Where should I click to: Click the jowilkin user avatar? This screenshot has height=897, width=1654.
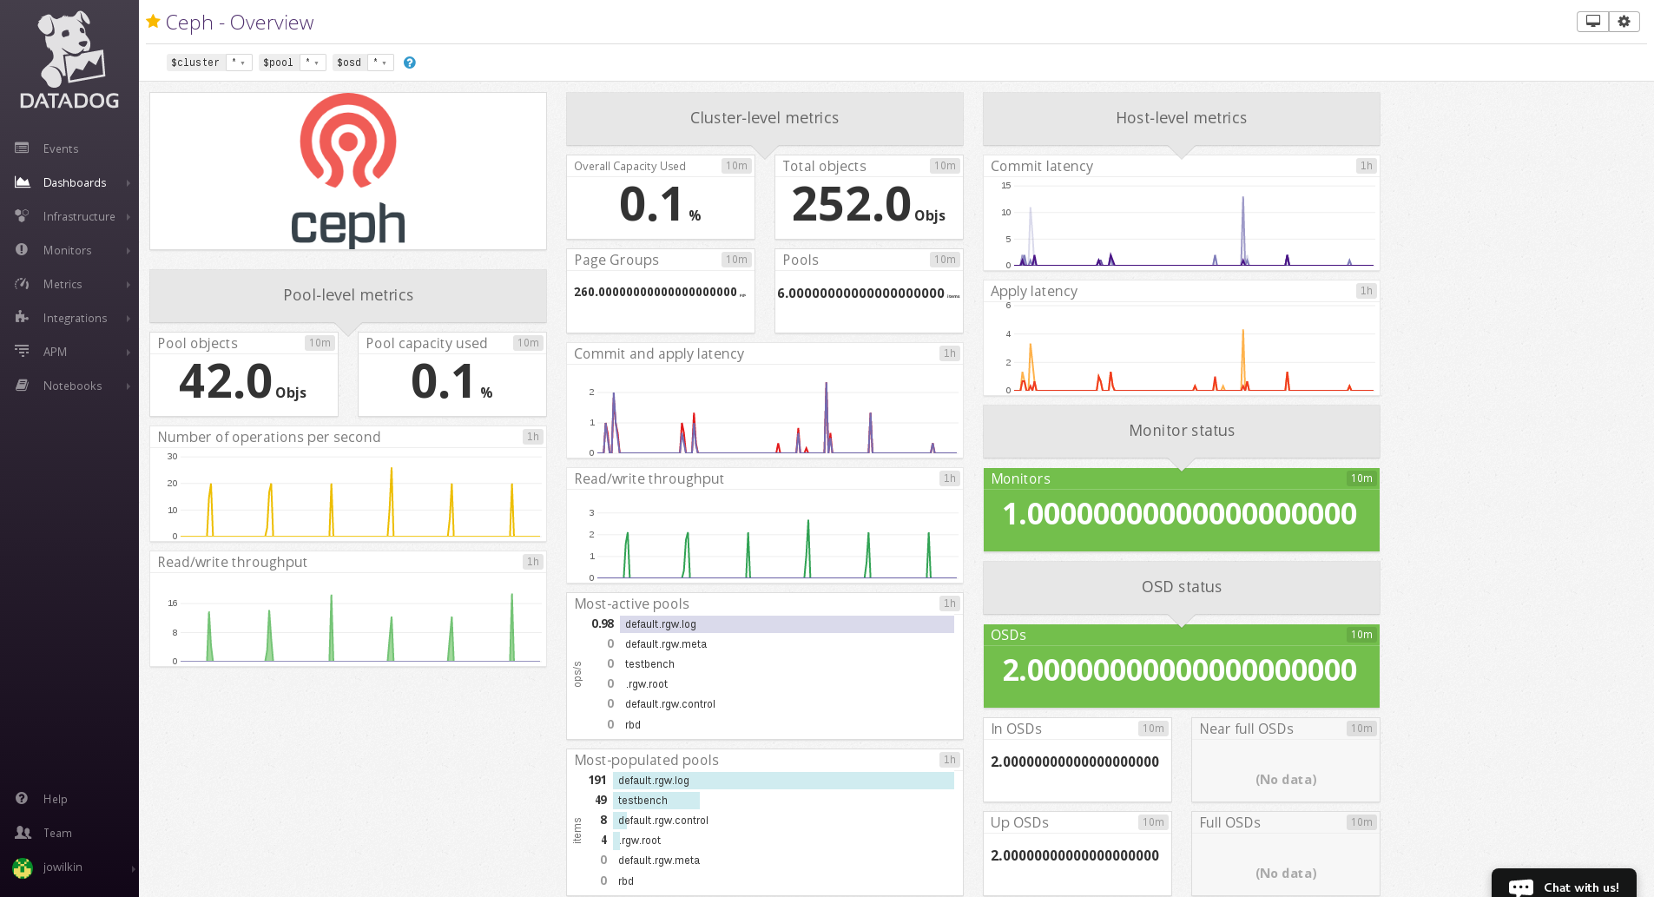point(23,867)
